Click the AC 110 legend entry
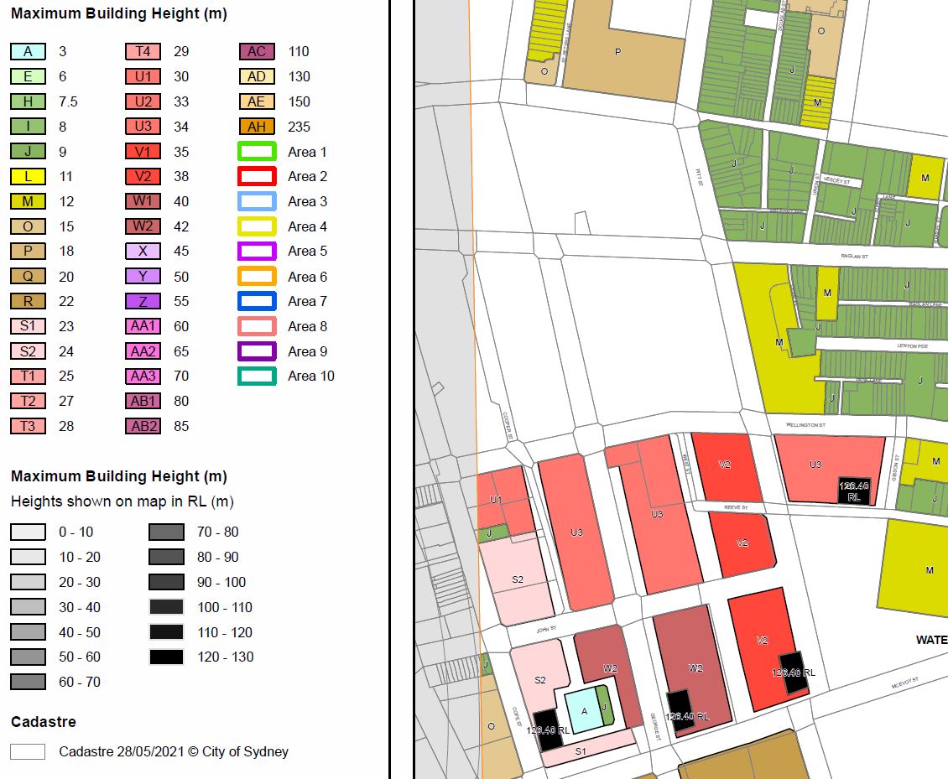Screen dimensions: 948x779 pyautogui.click(x=255, y=51)
